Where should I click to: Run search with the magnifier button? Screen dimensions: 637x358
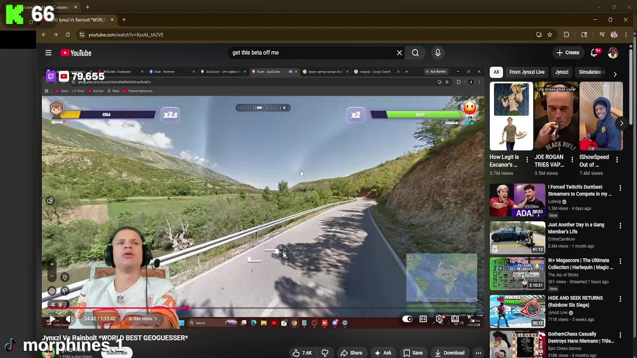(415, 53)
